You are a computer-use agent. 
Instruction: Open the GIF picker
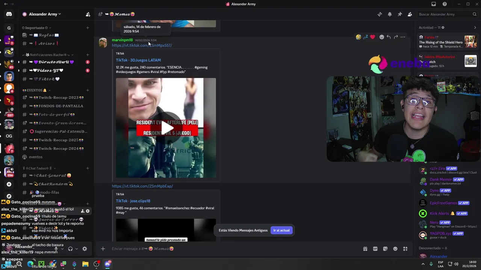(x=375, y=249)
